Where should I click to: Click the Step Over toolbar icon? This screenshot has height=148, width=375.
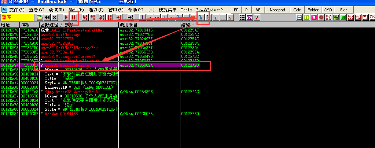(92, 18)
